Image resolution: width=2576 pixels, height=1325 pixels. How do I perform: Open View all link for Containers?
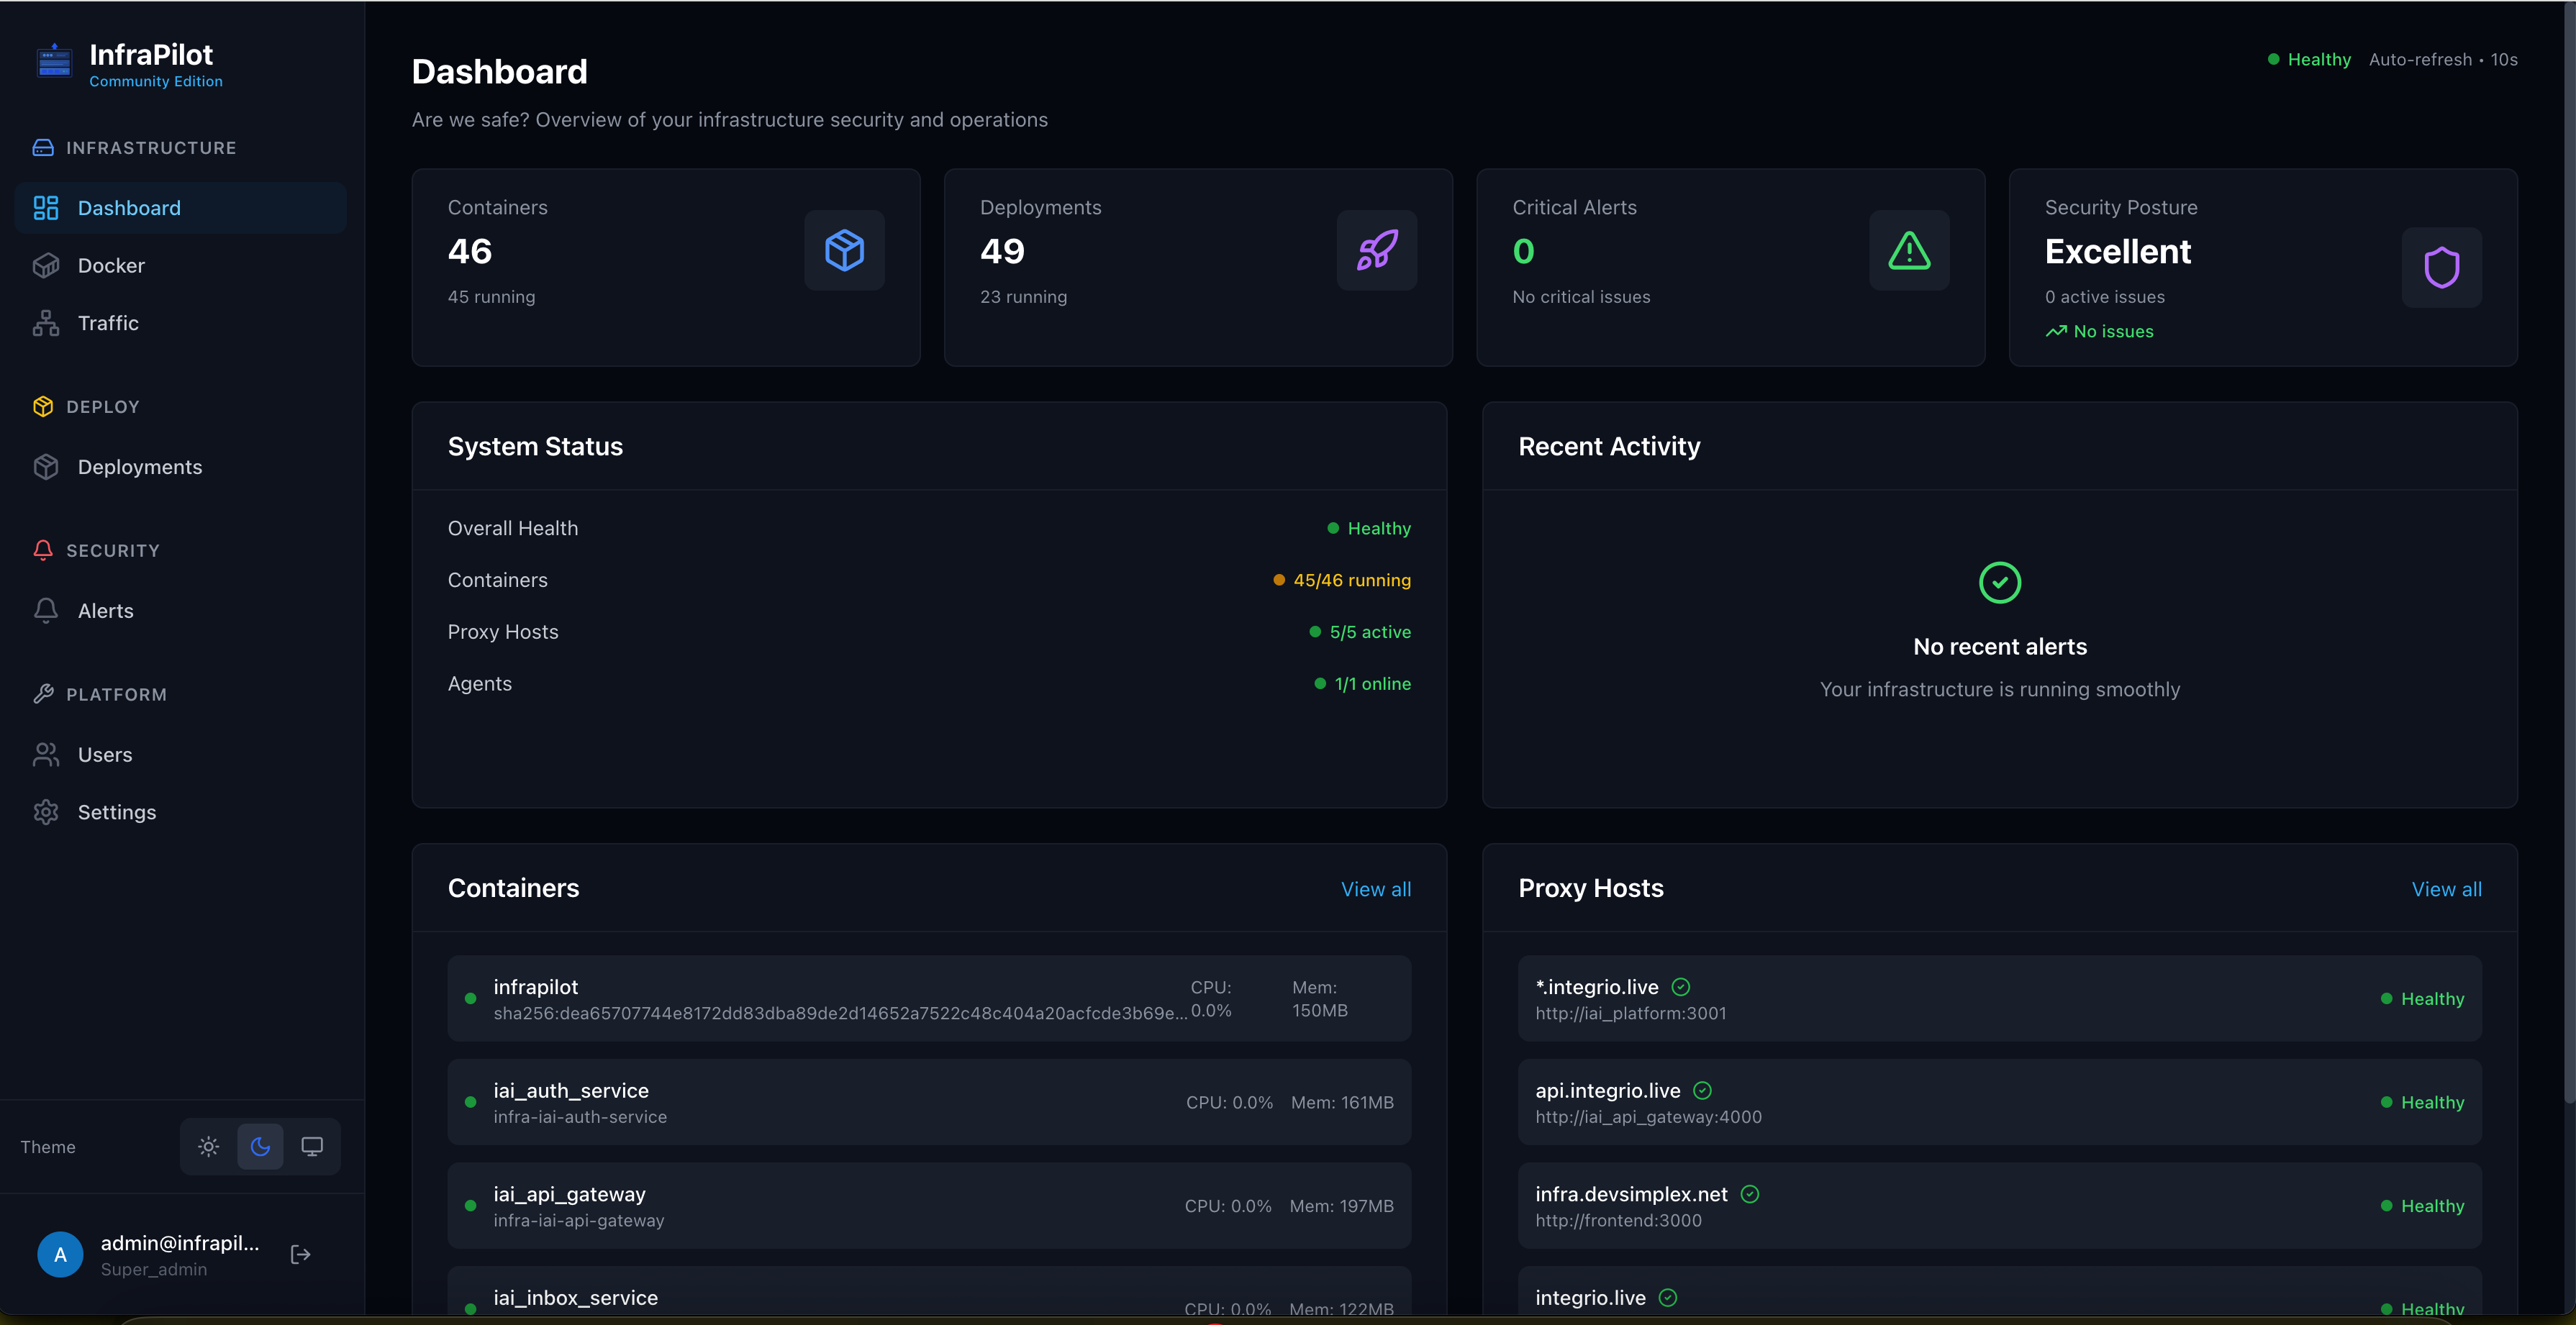1376,889
